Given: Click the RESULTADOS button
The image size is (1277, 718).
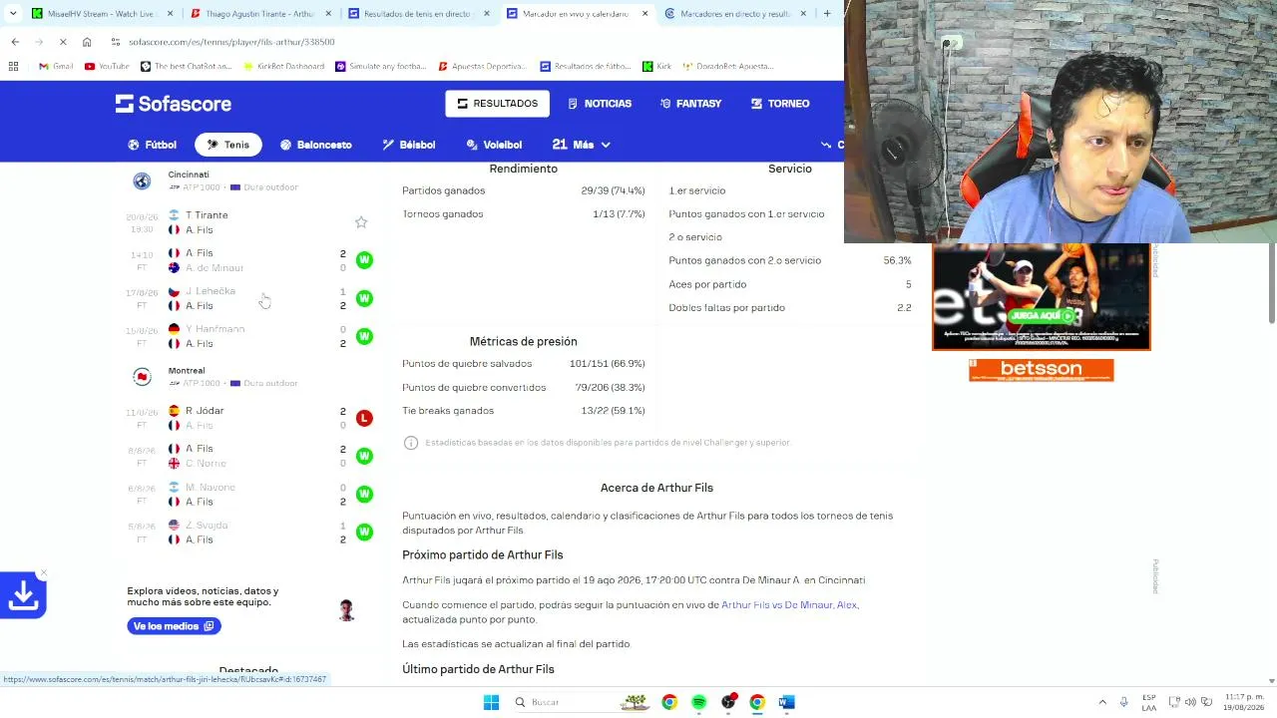Looking at the screenshot, I should tap(497, 104).
